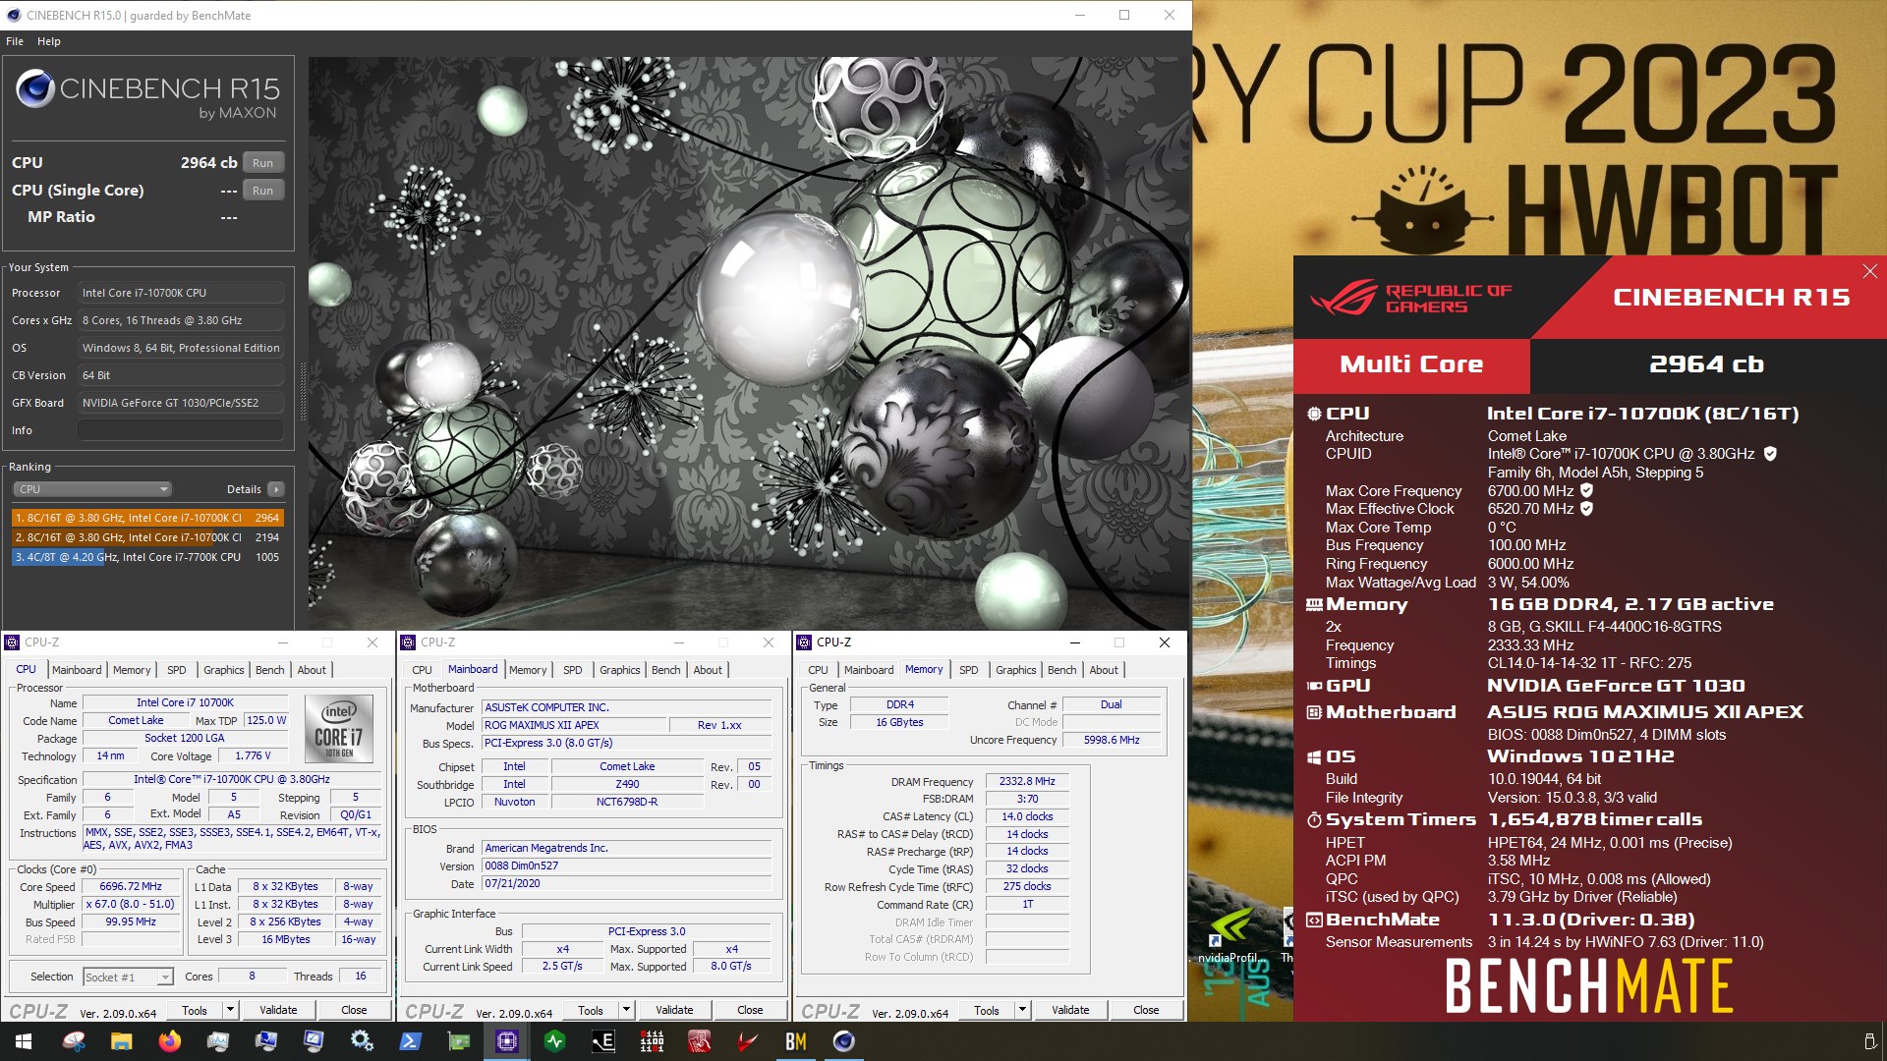Click Validate in the Memory CPU-Z window
Viewport: 1887px width, 1061px height.
pos(1070,1010)
